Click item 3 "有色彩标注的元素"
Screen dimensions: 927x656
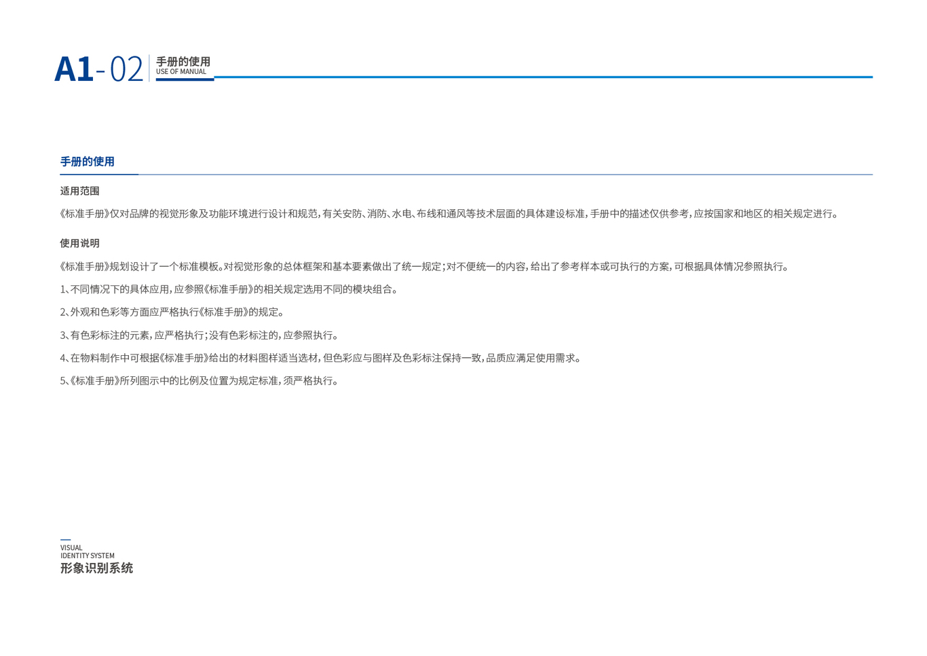click(200, 335)
